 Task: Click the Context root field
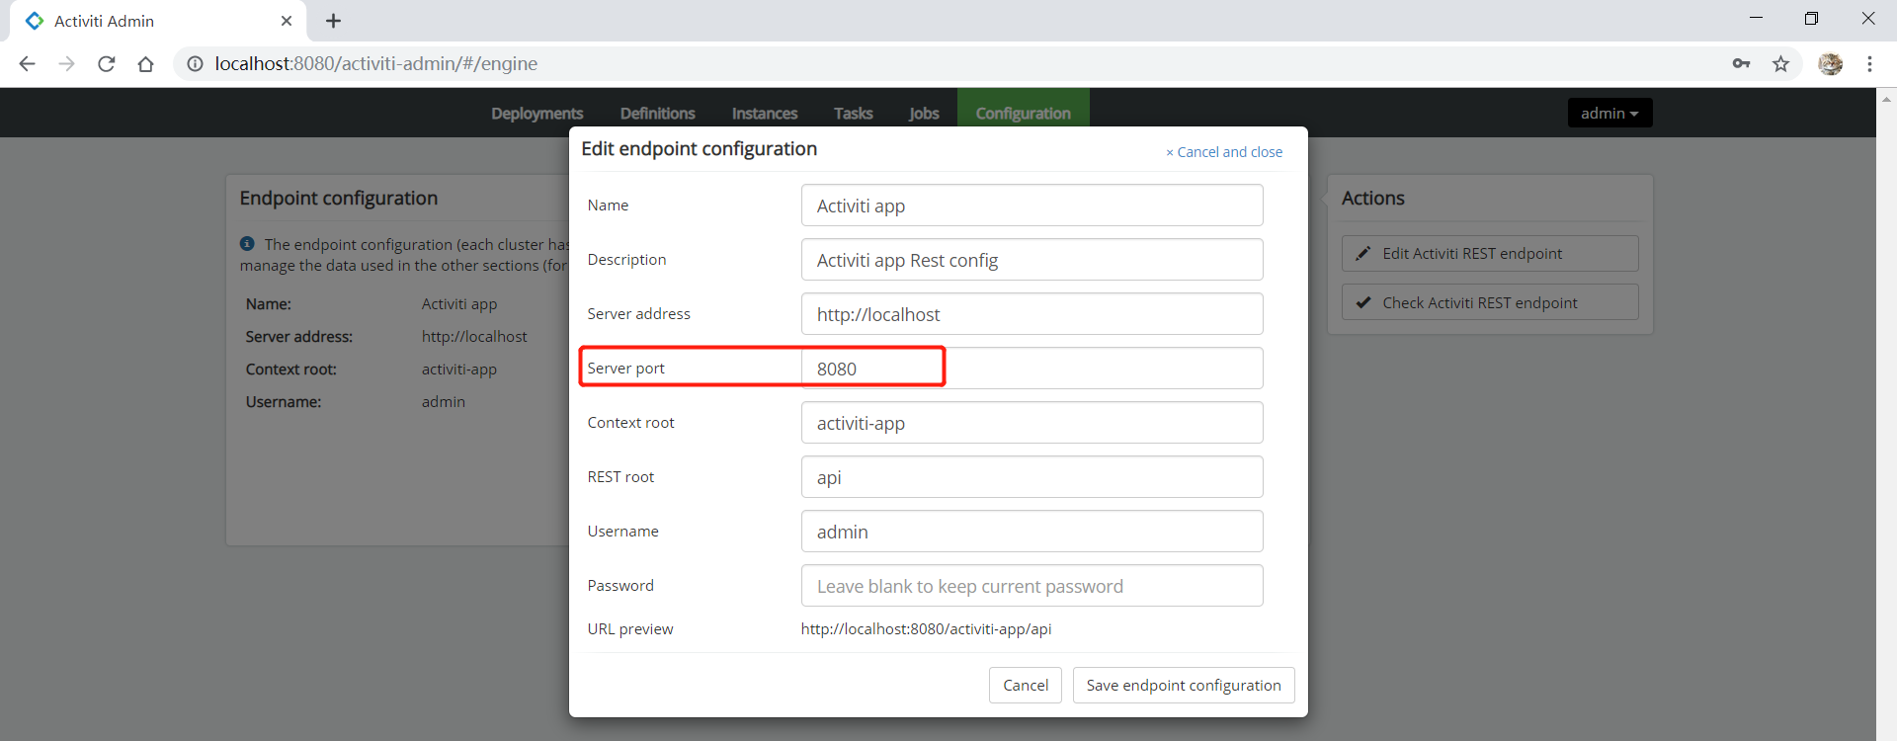(x=1031, y=423)
